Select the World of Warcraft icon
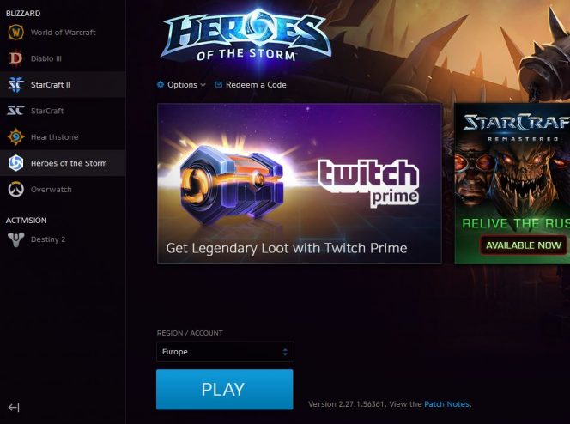The width and height of the screenshot is (570, 424). point(16,33)
